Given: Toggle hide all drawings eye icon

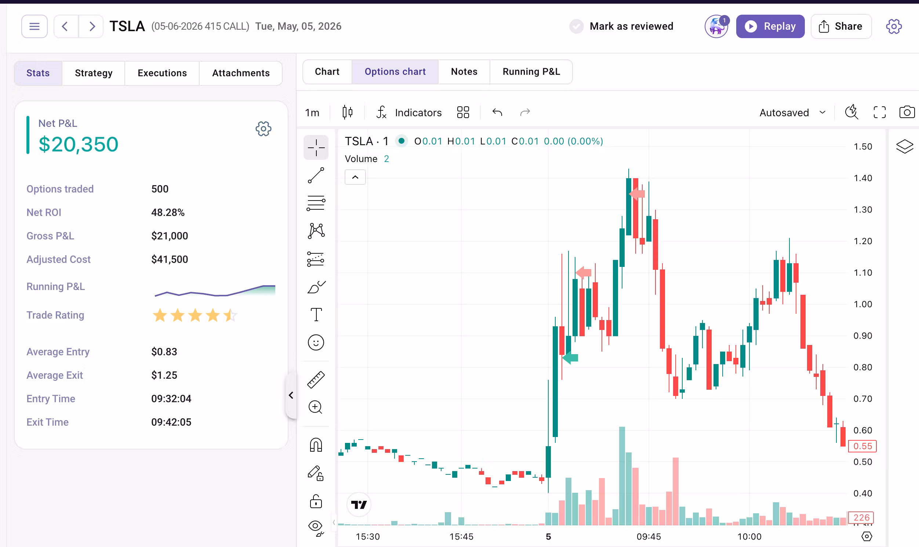Looking at the screenshot, I should [316, 528].
